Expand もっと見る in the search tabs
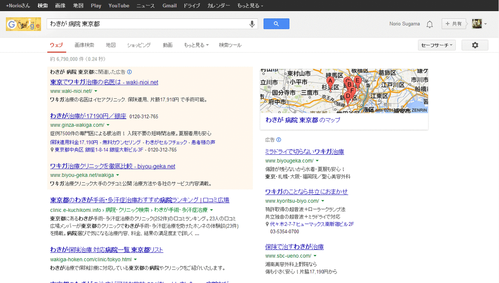The width and height of the screenshot is (499, 283). click(196, 45)
